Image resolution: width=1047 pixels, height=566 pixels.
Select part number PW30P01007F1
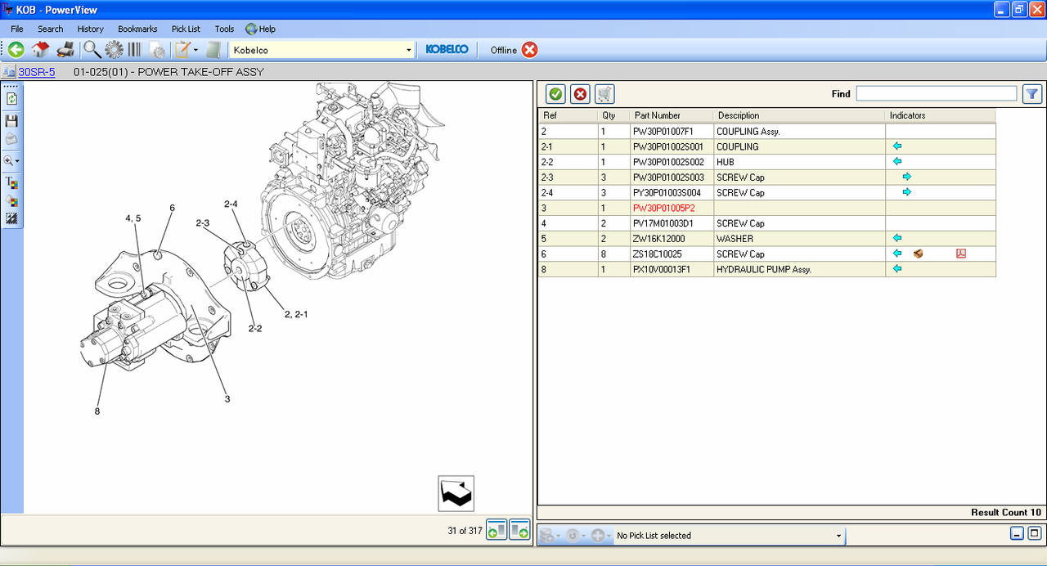[663, 131]
